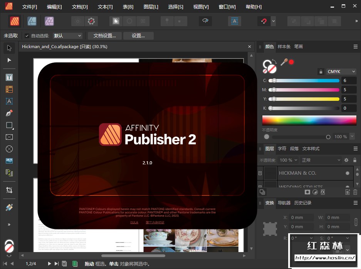Image resolution: width=361 pixels, height=269 pixels.
Task: Expand more tools chevron in toolbox
Action: [9, 224]
